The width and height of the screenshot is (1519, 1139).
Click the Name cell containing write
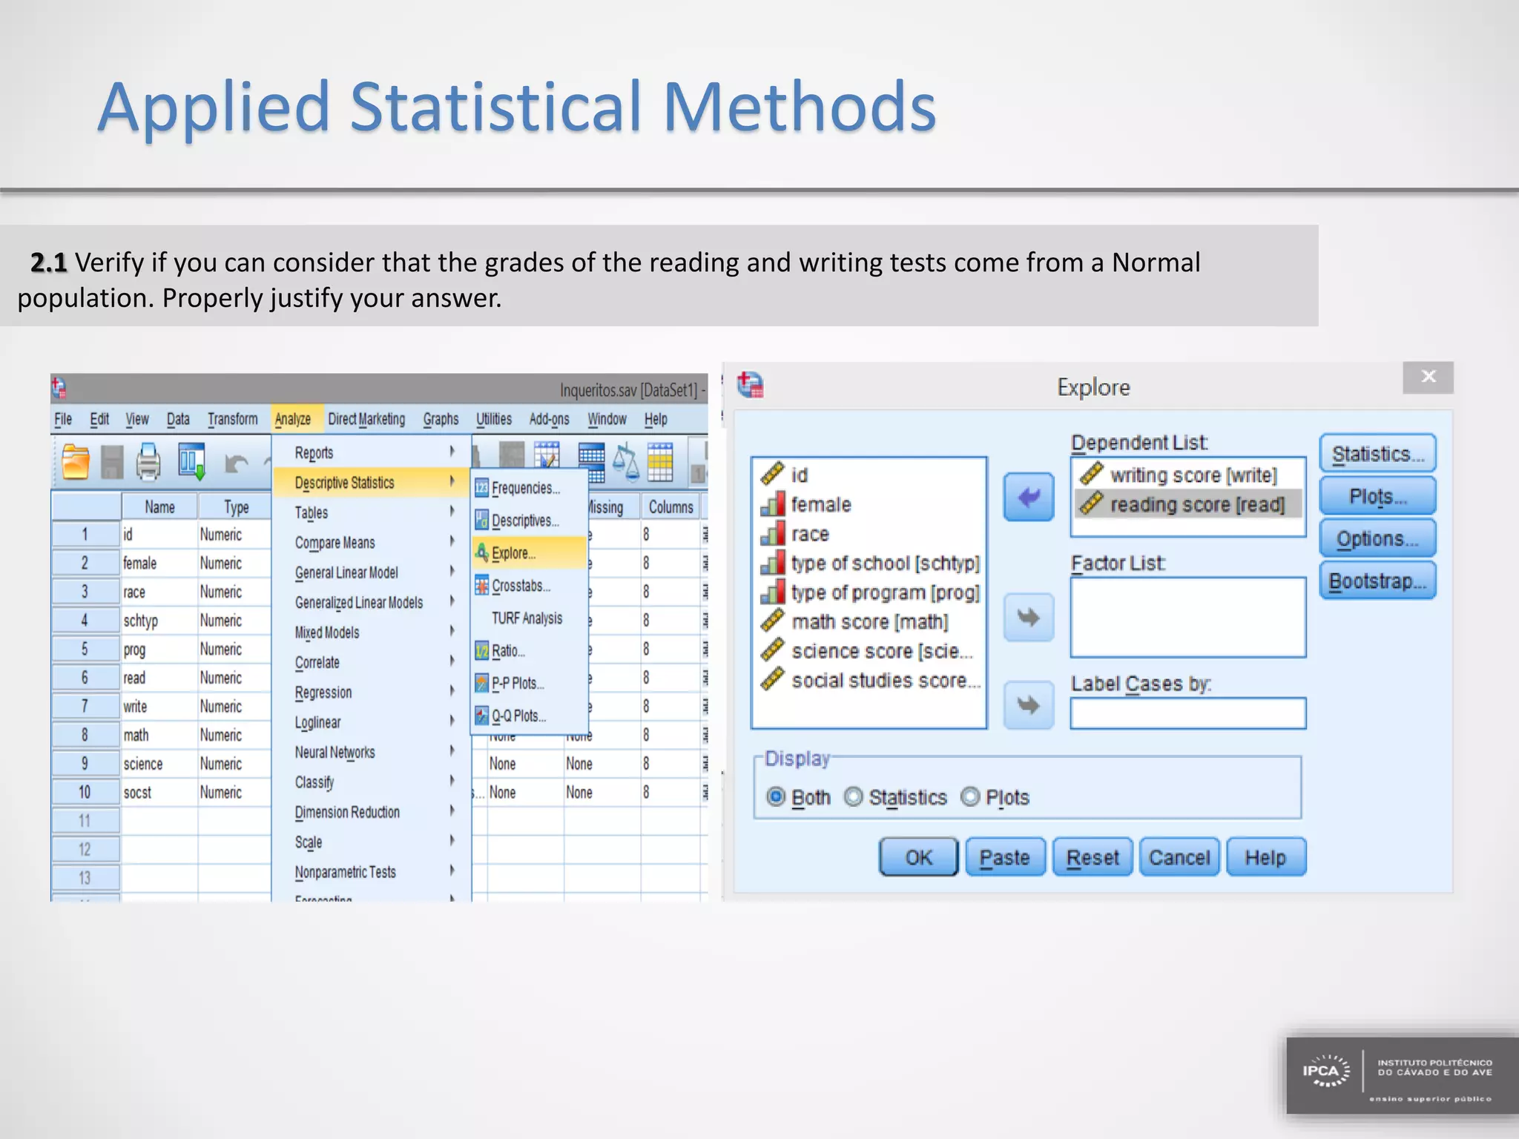[159, 707]
